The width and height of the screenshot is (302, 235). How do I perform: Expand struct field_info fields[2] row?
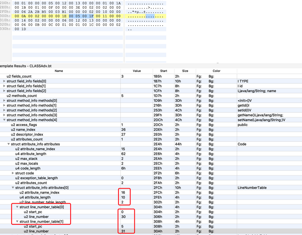(4, 91)
